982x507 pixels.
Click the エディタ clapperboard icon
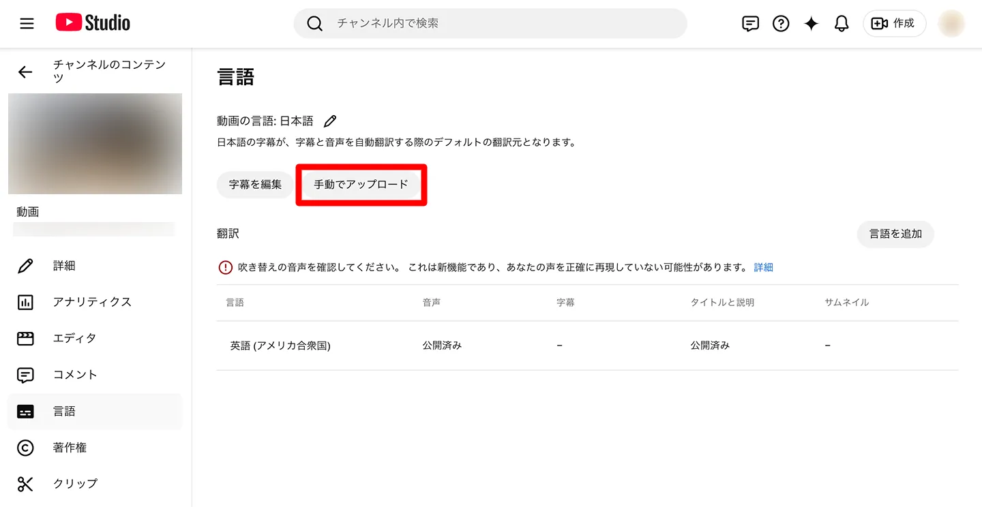tap(25, 338)
